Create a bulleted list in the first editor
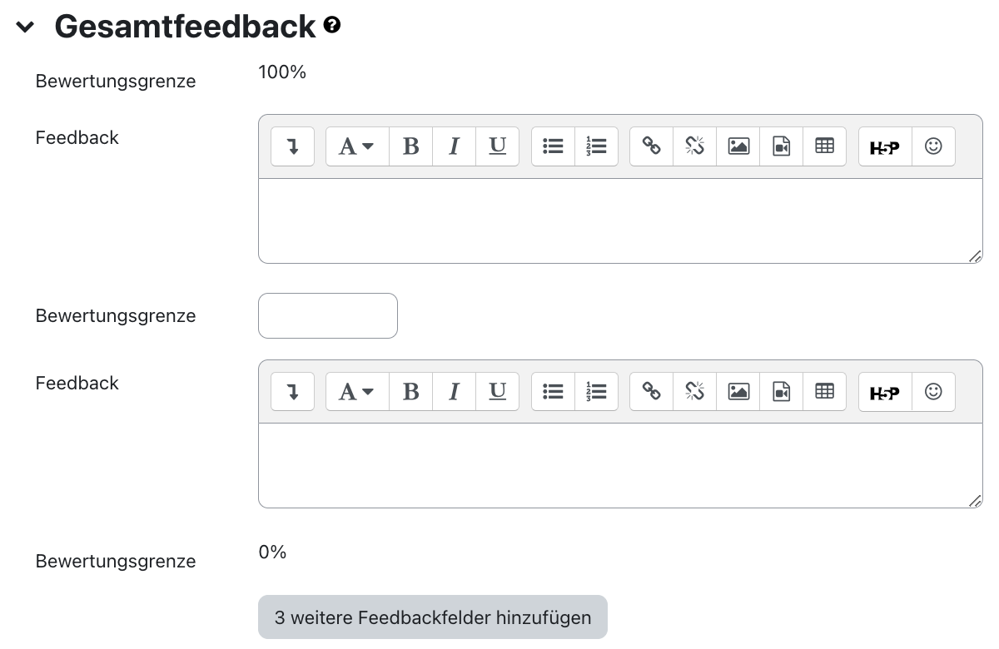Screen dimensions: 999x649 pyautogui.click(x=553, y=146)
